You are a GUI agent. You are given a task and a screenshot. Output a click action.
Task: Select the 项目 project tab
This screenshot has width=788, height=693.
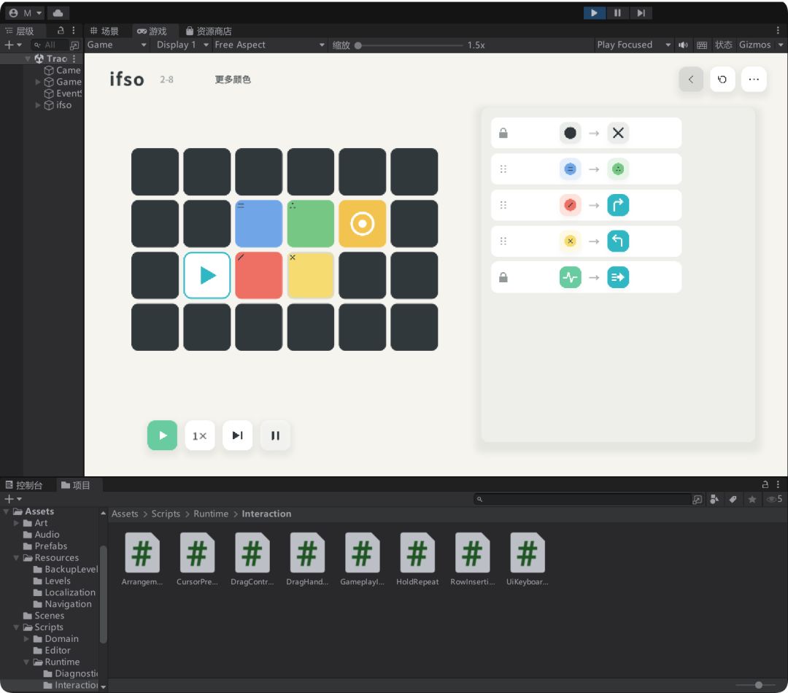click(x=75, y=485)
